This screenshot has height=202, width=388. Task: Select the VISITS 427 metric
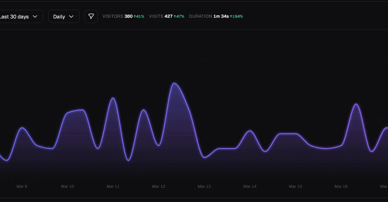pyautogui.click(x=161, y=16)
